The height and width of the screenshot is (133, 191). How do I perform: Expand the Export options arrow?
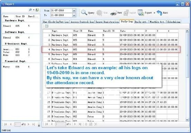click(154, 13)
